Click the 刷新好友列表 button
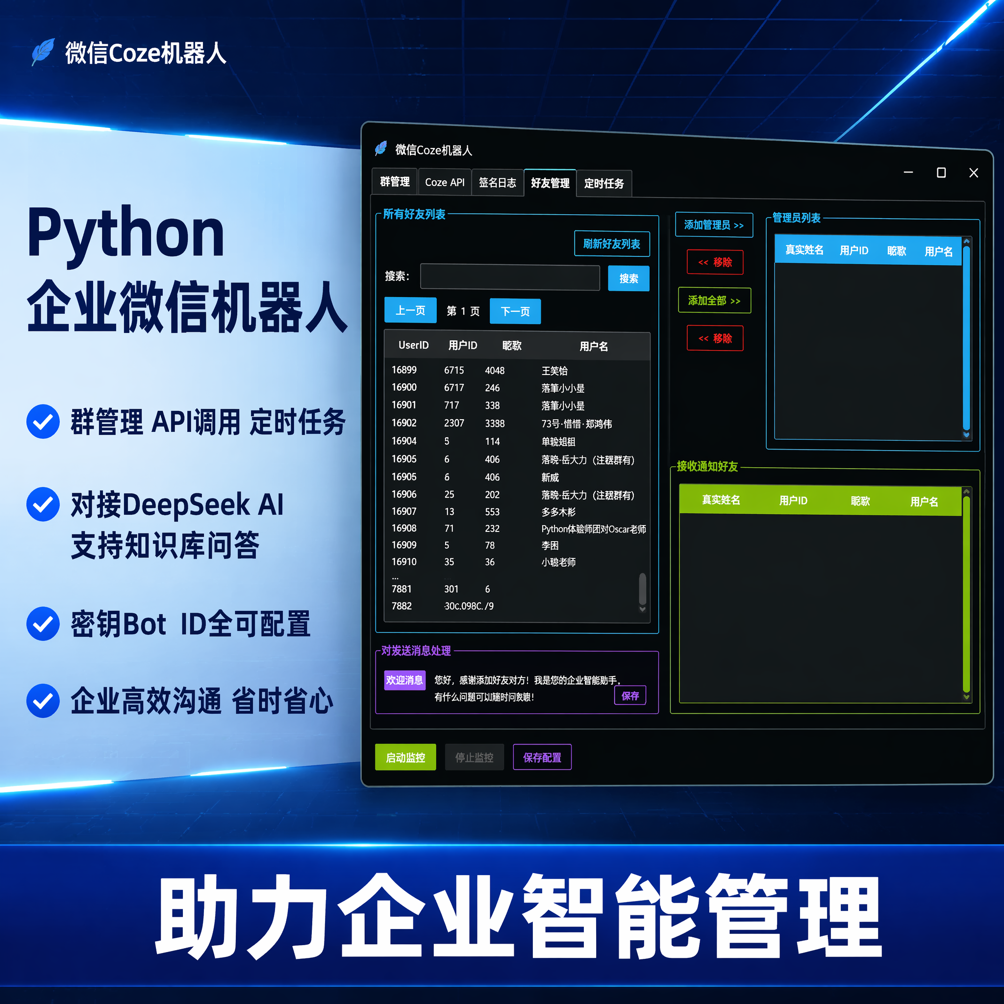The image size is (1004, 1004). [612, 244]
